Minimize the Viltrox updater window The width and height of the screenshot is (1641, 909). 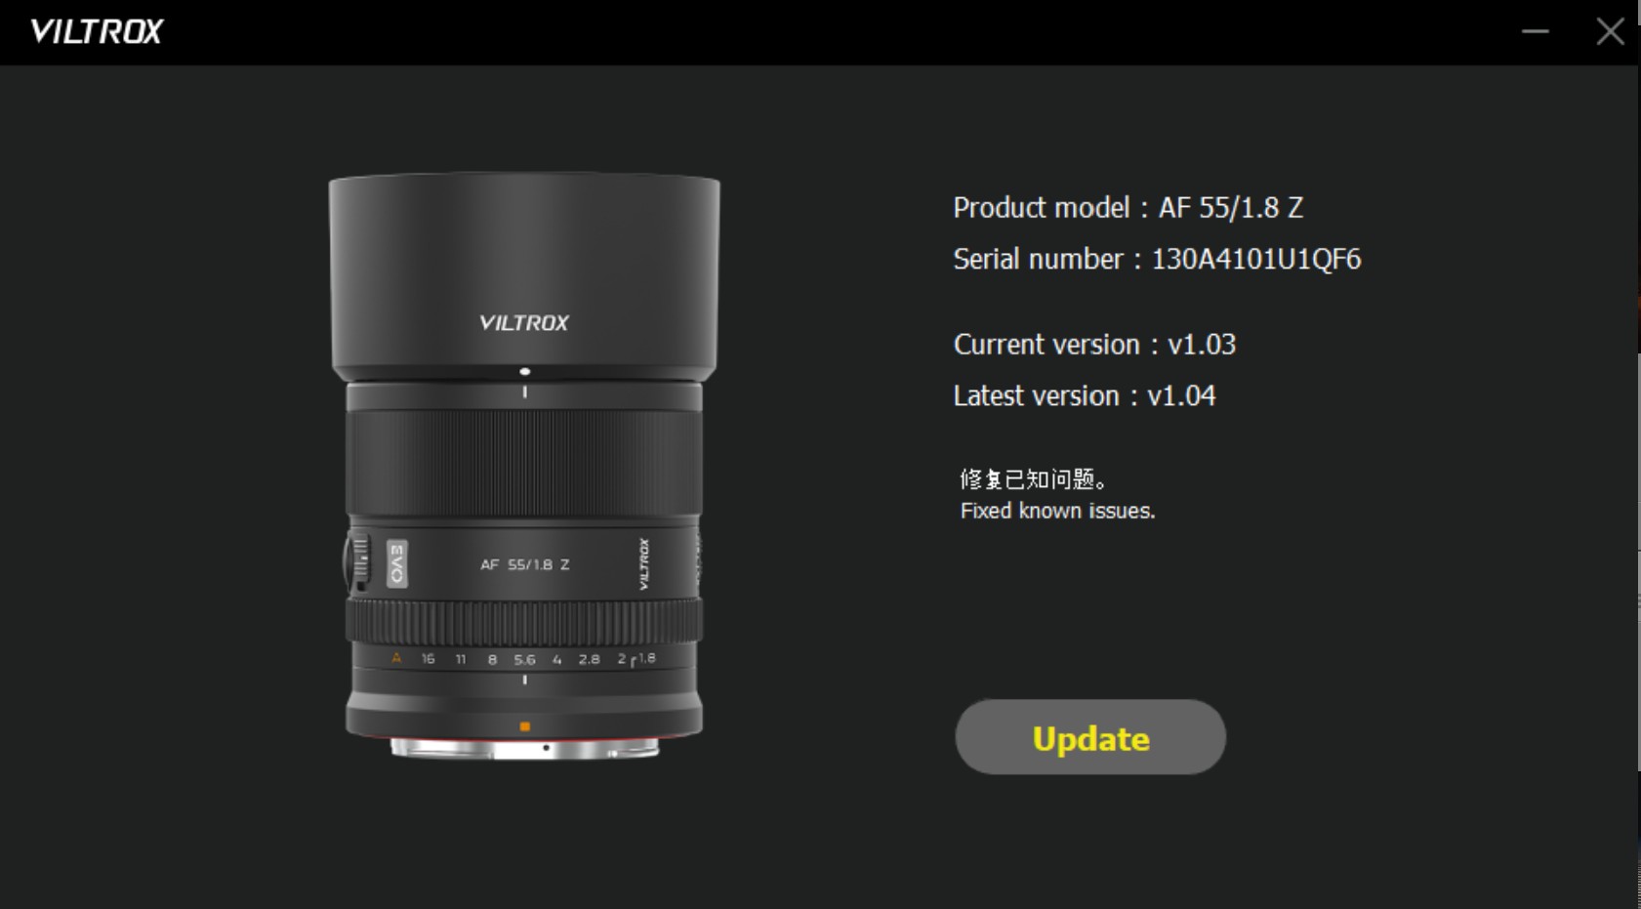[1535, 31]
